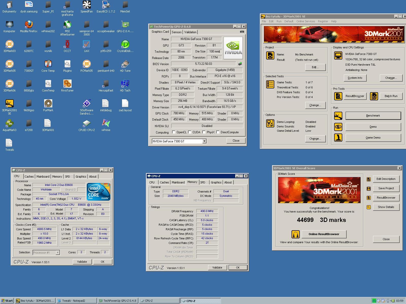Click Change... in the Selected Tests section
This screenshot has width=406, height=304.
[x=315, y=105]
